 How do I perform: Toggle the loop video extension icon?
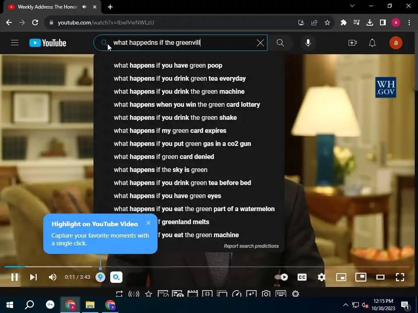119,294
